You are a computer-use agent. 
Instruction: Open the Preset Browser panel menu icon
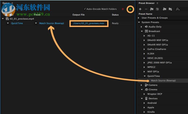coord(157,3)
